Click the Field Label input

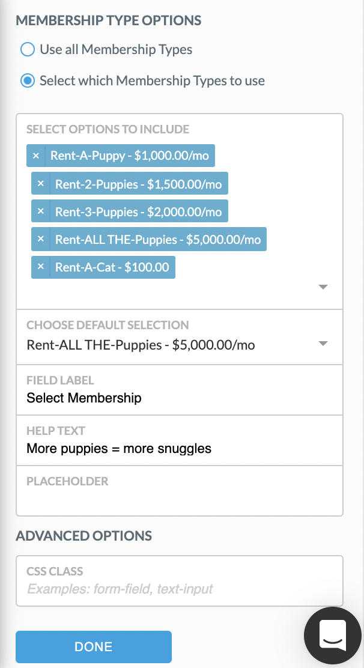click(x=179, y=390)
